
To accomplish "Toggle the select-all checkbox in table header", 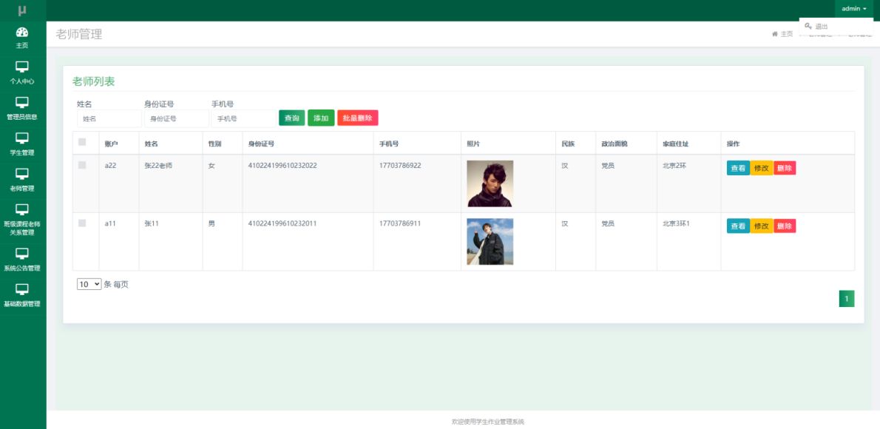I will (82, 142).
